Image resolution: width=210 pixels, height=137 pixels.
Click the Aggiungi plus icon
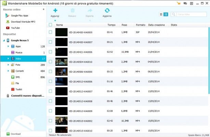[55, 10]
